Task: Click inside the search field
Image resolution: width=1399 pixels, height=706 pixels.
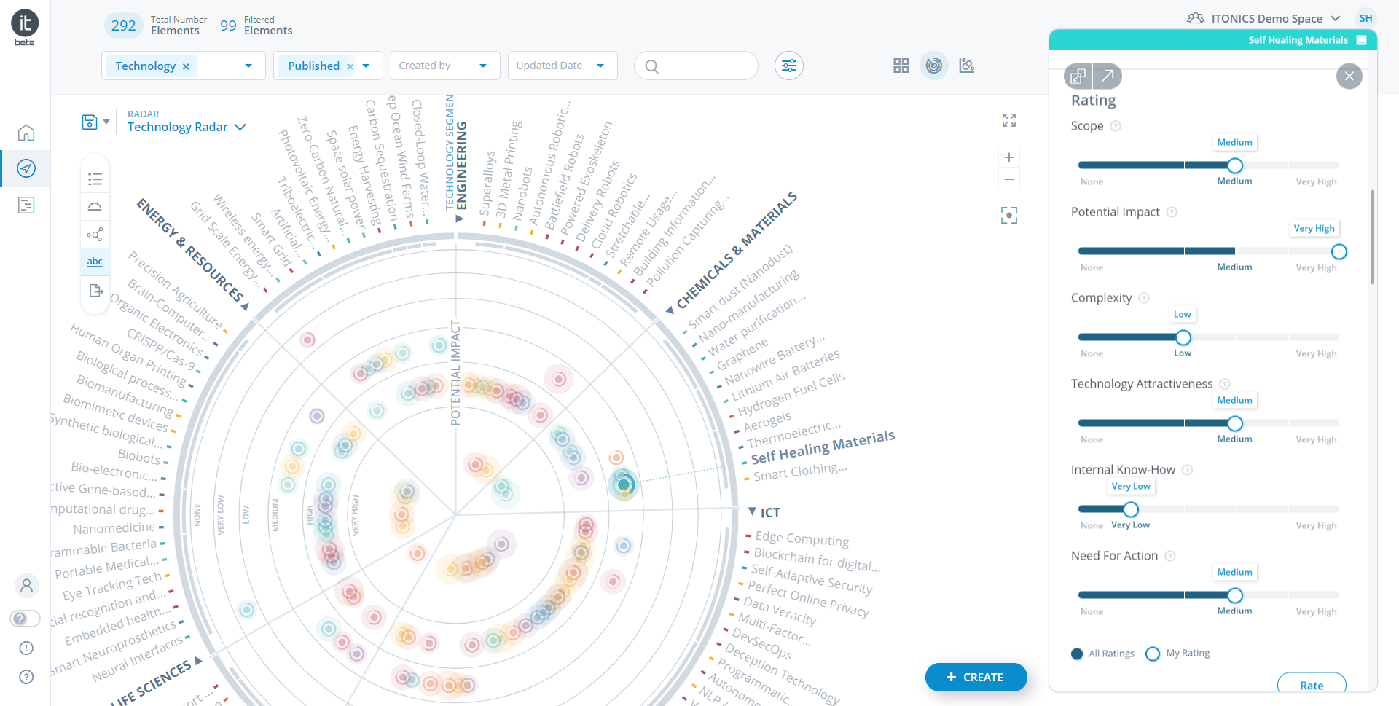Action: 696,66
